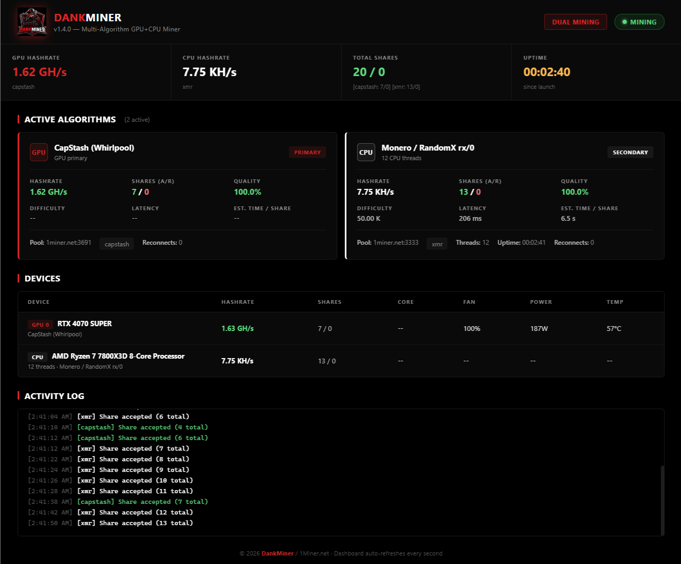Click the TEMP column header
Image resolution: width=681 pixels, height=564 pixels.
point(615,302)
